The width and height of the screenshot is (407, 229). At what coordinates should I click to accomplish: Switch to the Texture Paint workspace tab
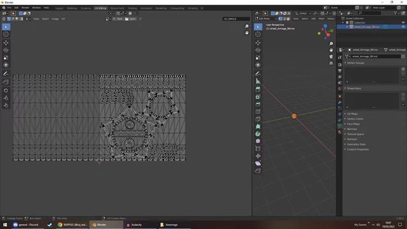(117, 8)
